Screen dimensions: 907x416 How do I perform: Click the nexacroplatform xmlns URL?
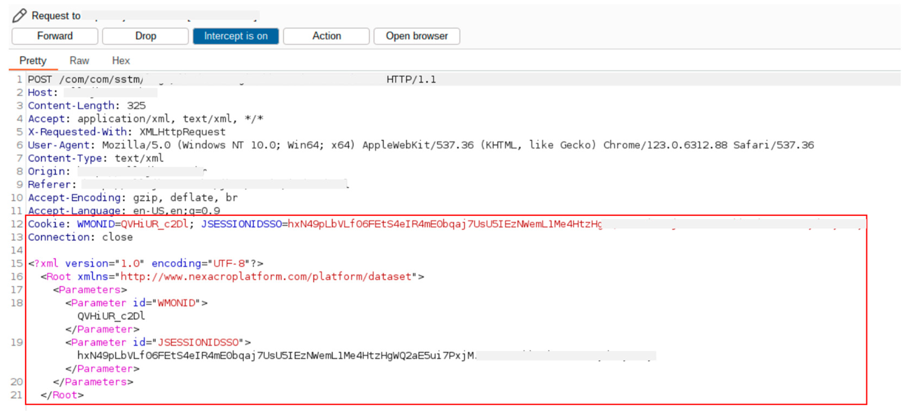266,277
